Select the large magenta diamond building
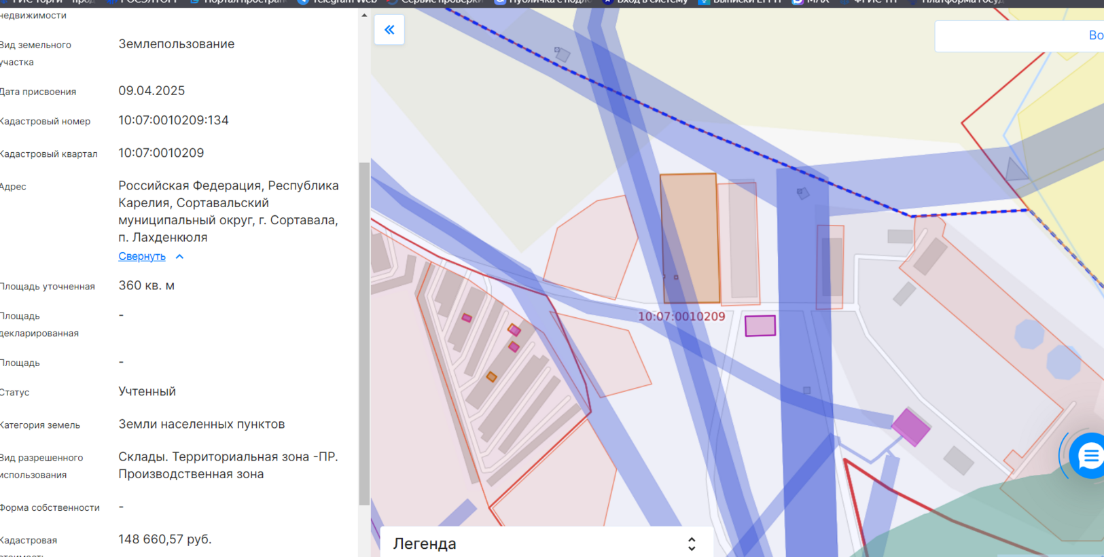Image resolution: width=1104 pixels, height=557 pixels. (x=910, y=427)
